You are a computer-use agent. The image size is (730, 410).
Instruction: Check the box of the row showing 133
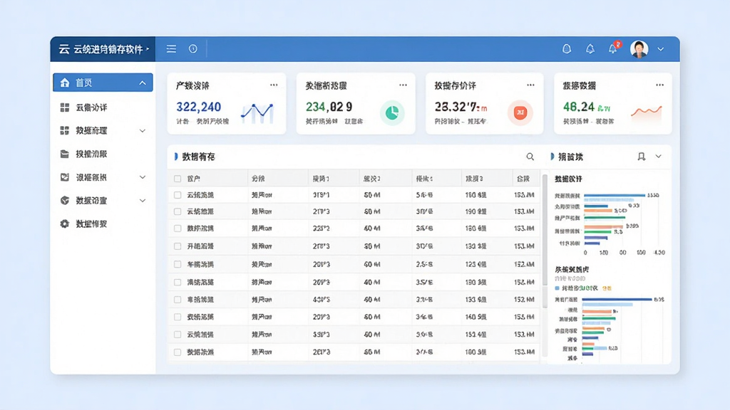[178, 300]
